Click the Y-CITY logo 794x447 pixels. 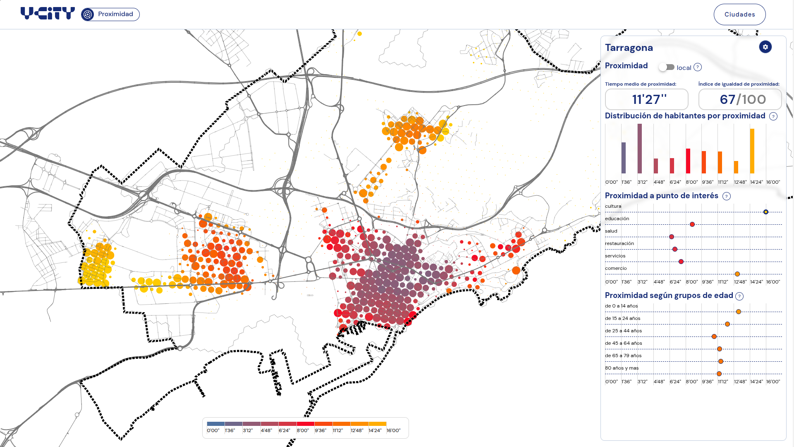(x=48, y=14)
